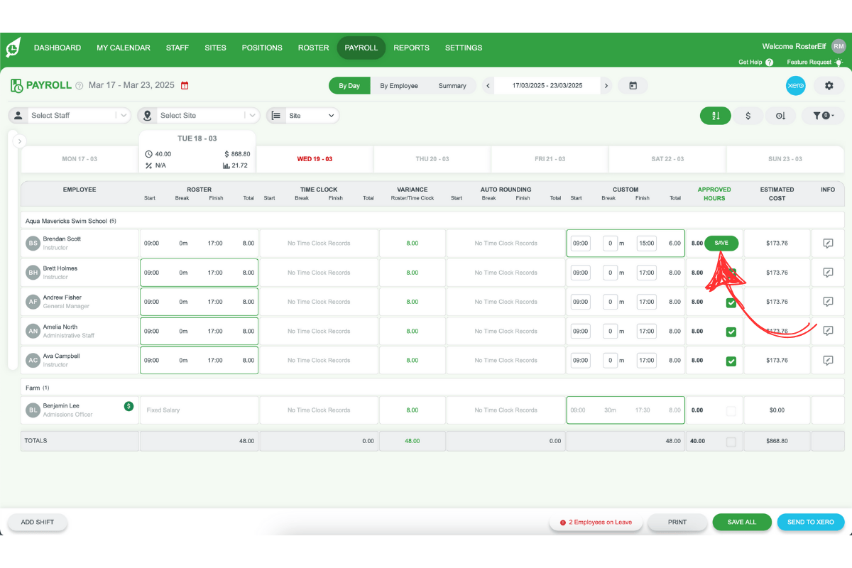Untick Ava Campbell's approved hours checkbox

tap(731, 361)
